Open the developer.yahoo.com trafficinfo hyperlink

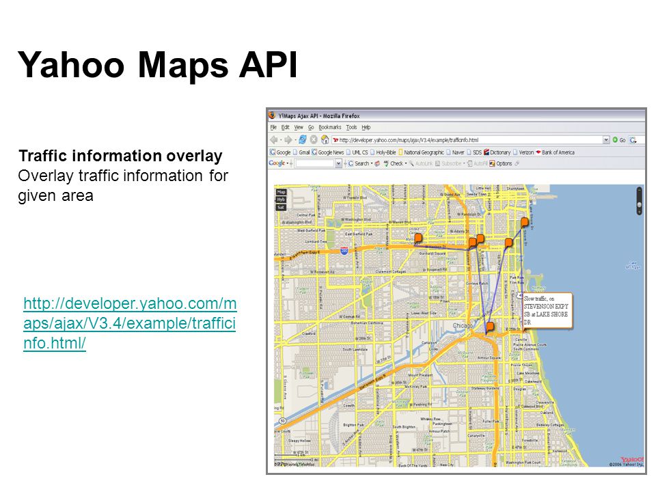tap(130, 323)
